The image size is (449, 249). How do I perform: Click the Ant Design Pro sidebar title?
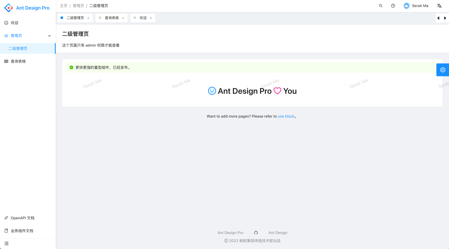(x=33, y=8)
